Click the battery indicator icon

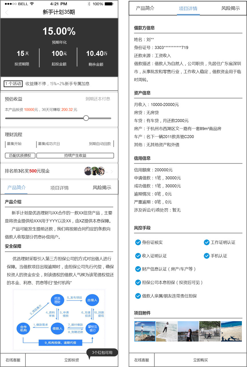pos(109,4)
